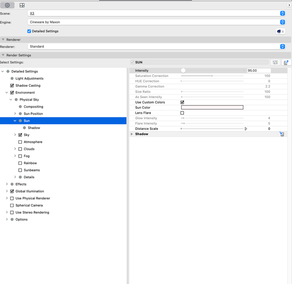Screen dimensions: 292x284
Task: Toggle the parameter list view icon
Action: [275, 62]
